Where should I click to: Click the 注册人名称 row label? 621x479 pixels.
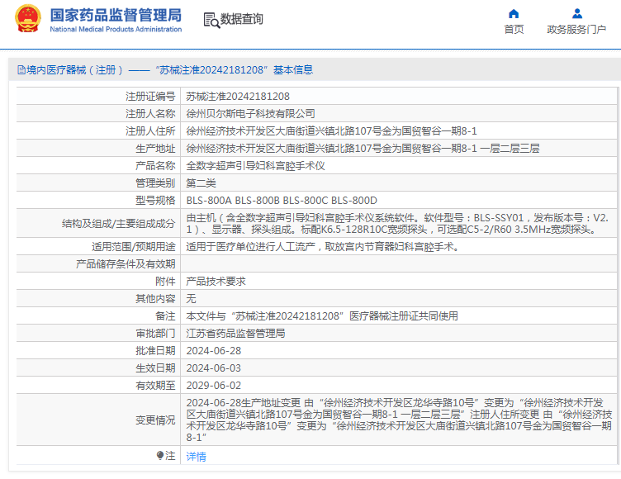pos(150,114)
